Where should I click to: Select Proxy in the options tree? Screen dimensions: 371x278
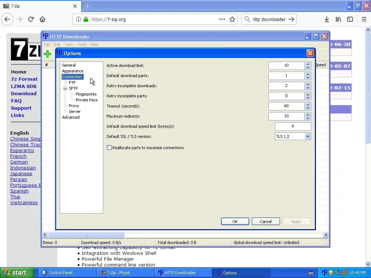pos(74,106)
